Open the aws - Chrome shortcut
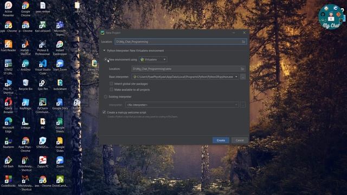This screenshot has width=347, height=195. [x=43, y=181]
